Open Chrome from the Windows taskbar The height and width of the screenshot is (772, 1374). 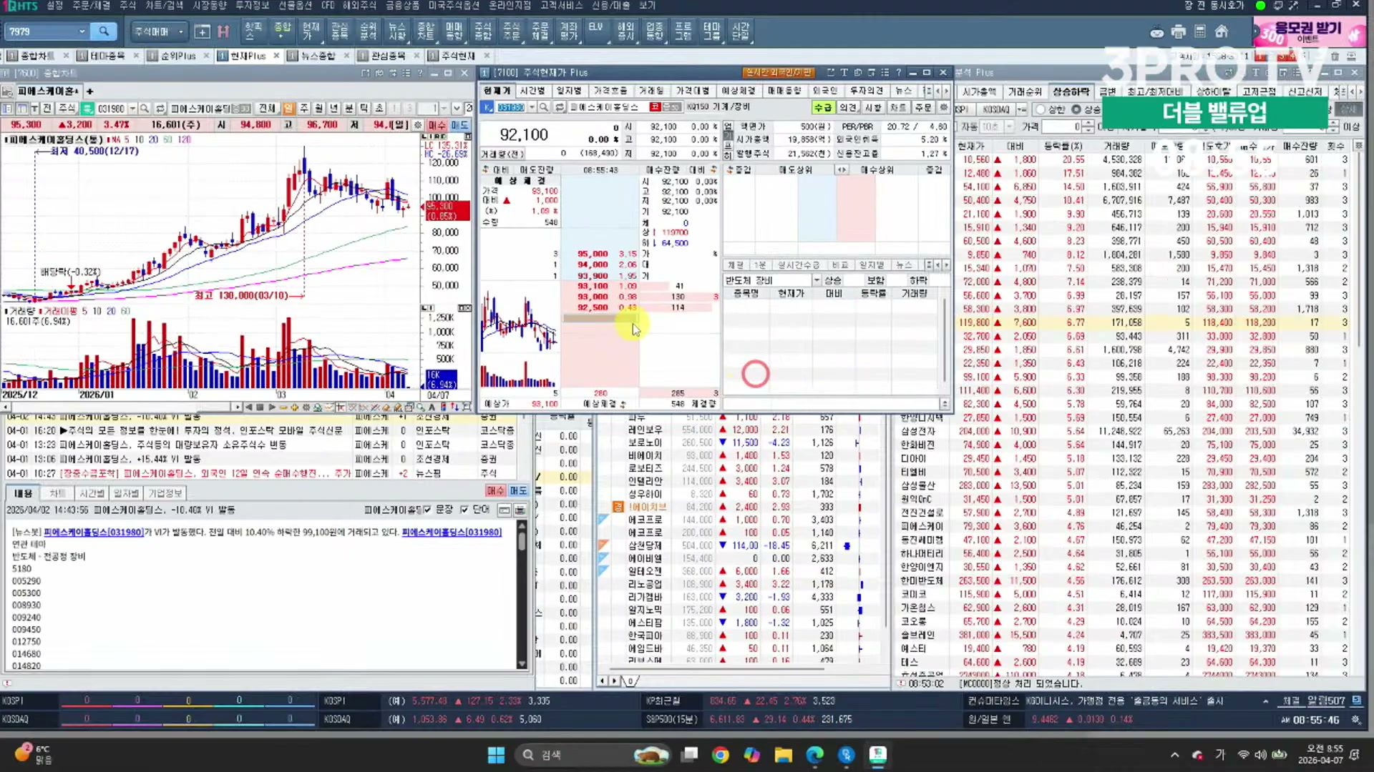pyautogui.click(x=721, y=755)
